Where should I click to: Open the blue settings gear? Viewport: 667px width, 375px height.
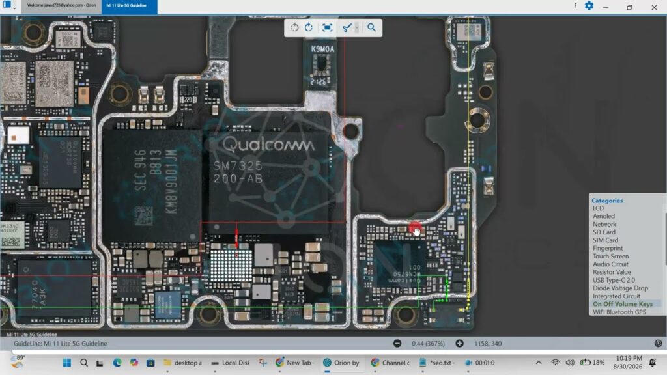(589, 5)
